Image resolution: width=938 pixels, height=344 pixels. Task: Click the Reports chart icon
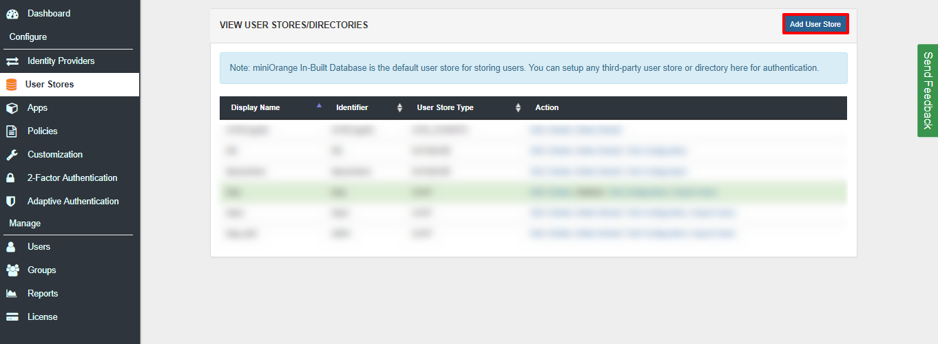pos(12,294)
